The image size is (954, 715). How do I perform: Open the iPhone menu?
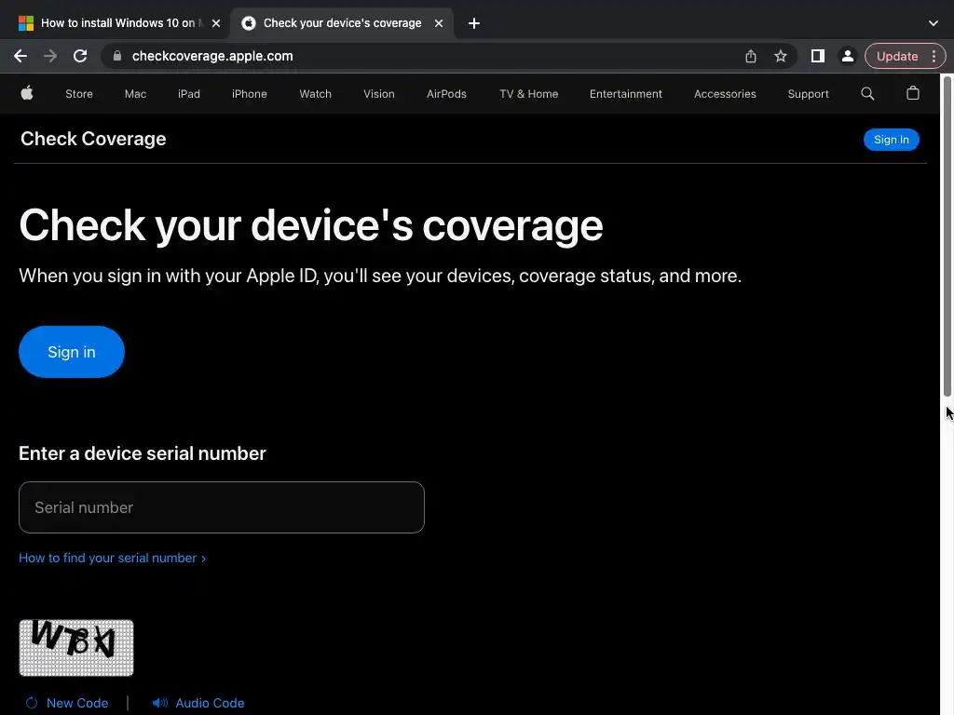pos(250,94)
